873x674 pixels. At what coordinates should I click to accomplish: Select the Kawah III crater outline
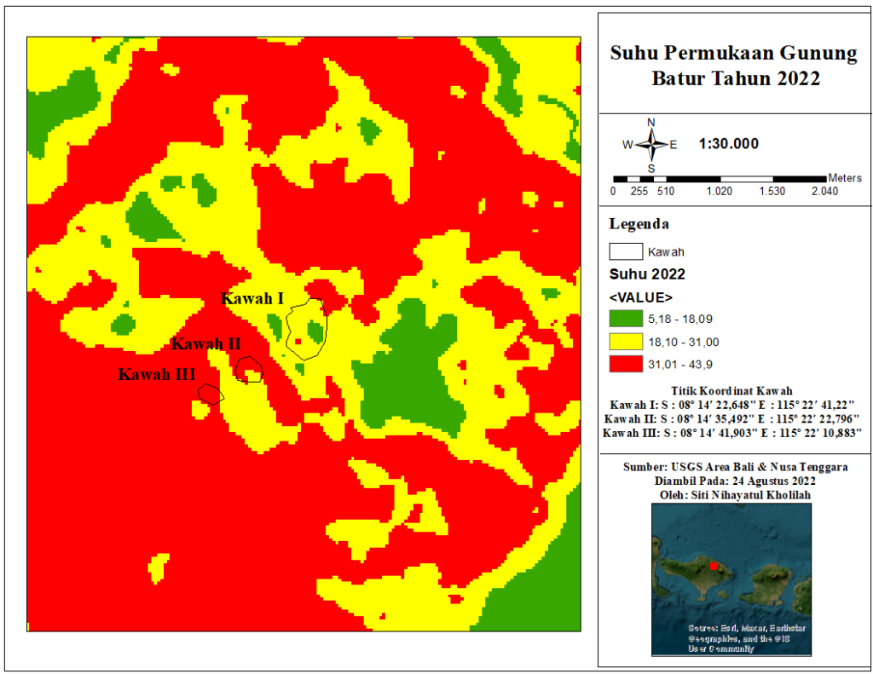point(211,394)
